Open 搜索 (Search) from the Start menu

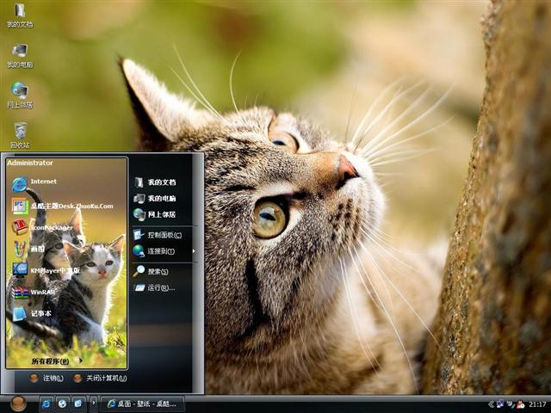[x=155, y=271]
